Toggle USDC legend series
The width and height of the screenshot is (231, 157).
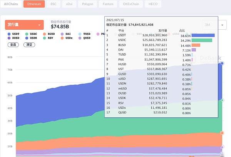(31, 34)
